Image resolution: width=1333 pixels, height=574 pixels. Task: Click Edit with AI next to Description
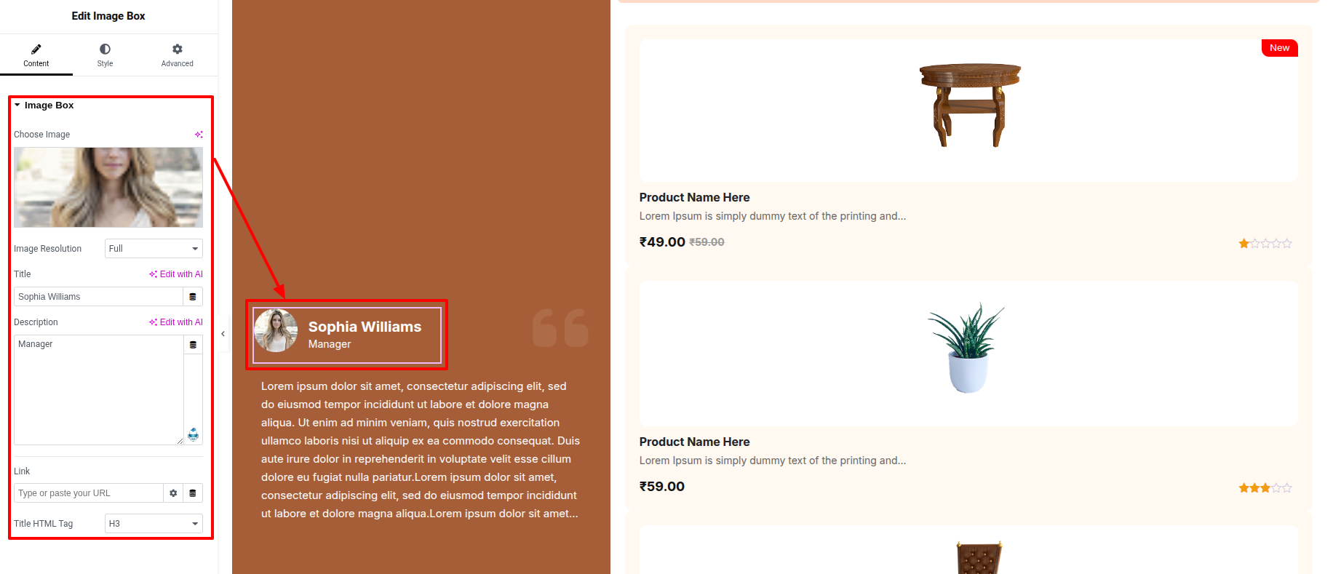tap(176, 322)
